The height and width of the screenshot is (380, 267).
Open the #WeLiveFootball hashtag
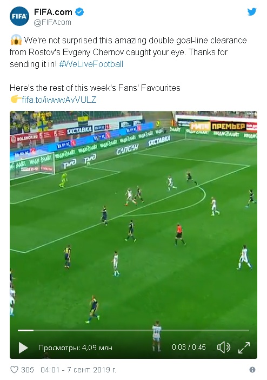[x=91, y=64]
